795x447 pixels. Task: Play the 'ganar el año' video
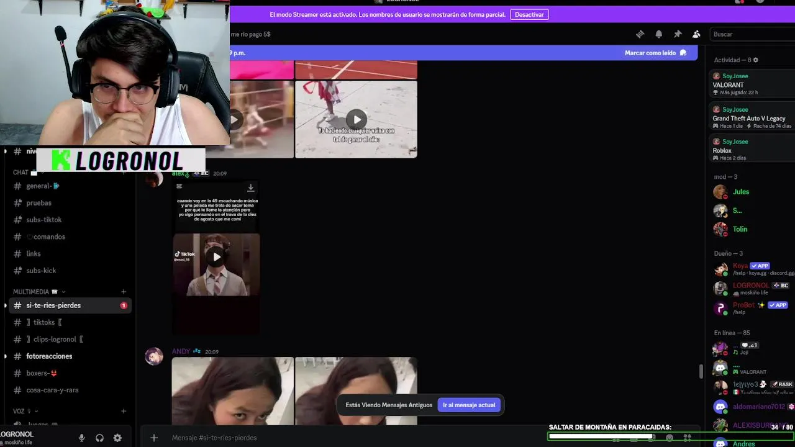[356, 119]
